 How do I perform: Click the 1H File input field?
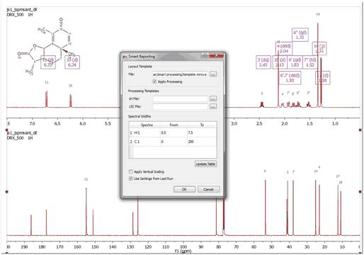click(x=181, y=98)
